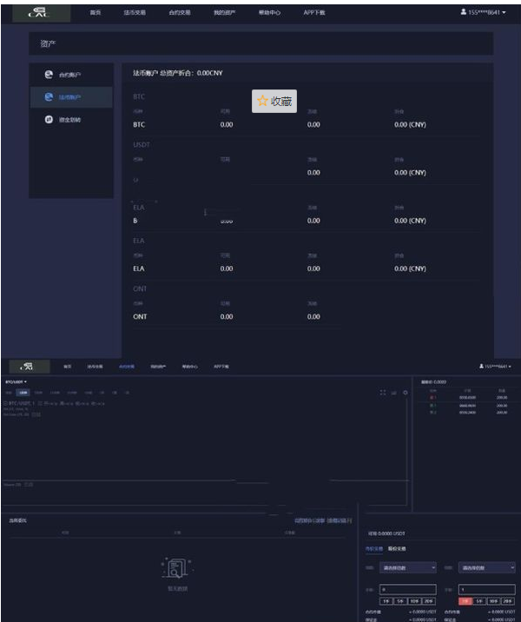
Task: Click the user avatar icon next to 155****8641 in the upper header
Action: [x=463, y=12]
